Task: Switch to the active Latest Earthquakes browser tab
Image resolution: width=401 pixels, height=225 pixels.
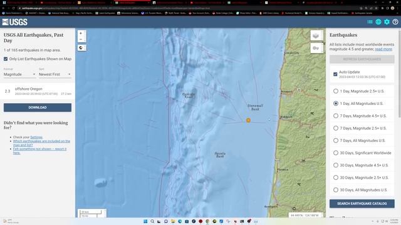Action: 132,2
